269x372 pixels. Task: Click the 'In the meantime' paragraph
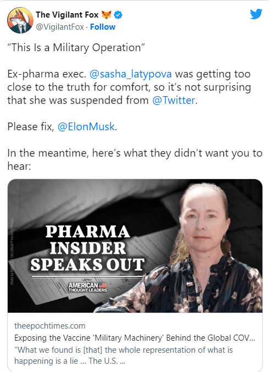click(x=135, y=159)
